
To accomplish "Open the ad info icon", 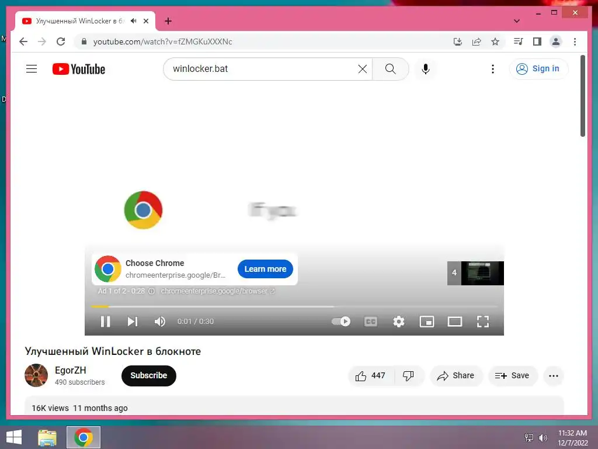I will pos(151,291).
